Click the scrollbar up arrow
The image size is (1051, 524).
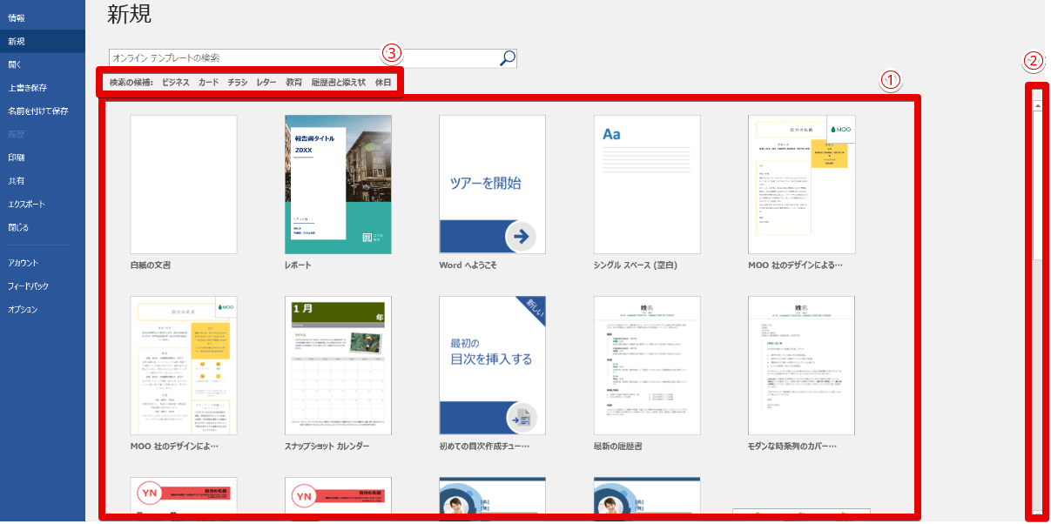click(x=1037, y=104)
